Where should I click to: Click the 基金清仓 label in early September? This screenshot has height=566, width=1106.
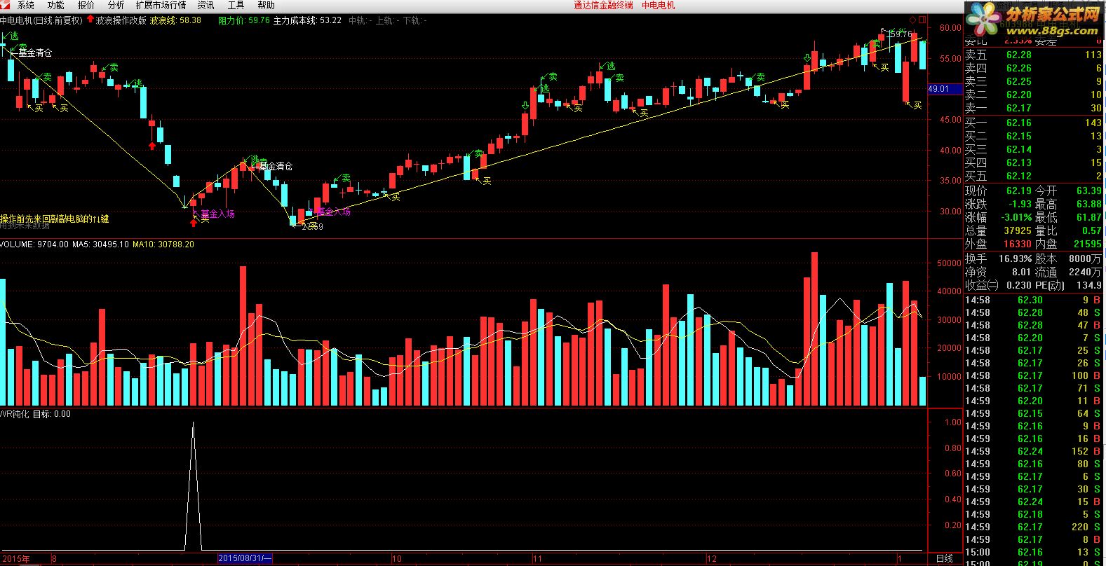point(275,167)
